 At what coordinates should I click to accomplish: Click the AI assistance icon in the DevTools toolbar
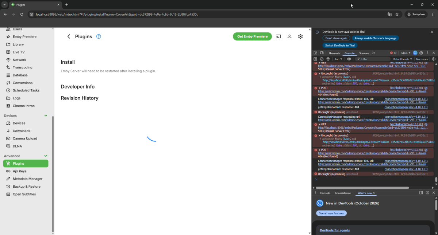(x=415, y=53)
